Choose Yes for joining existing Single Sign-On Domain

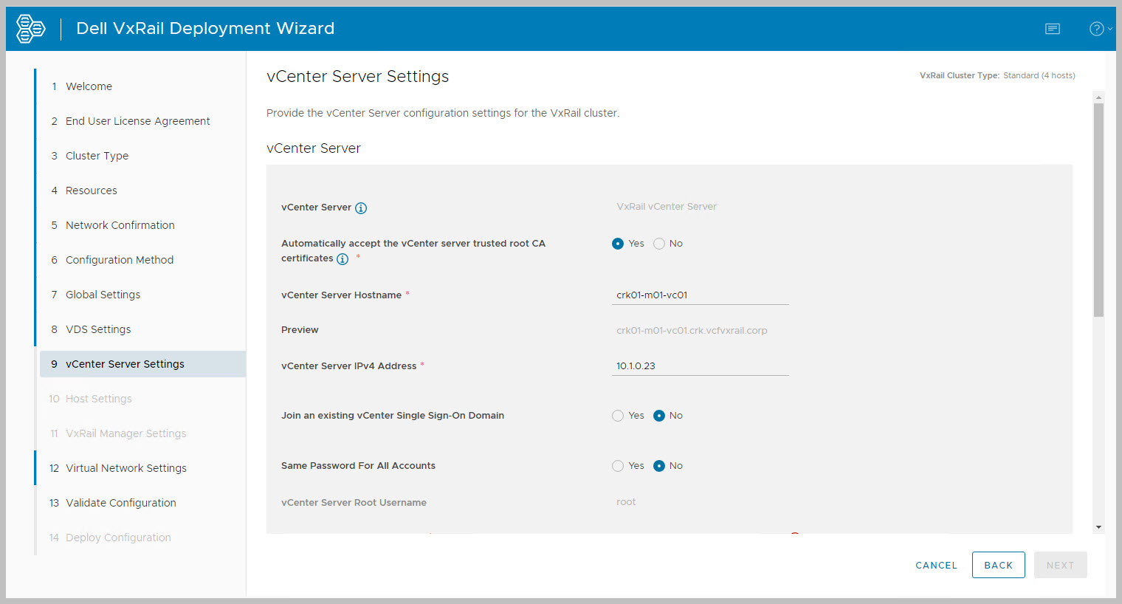click(x=618, y=416)
